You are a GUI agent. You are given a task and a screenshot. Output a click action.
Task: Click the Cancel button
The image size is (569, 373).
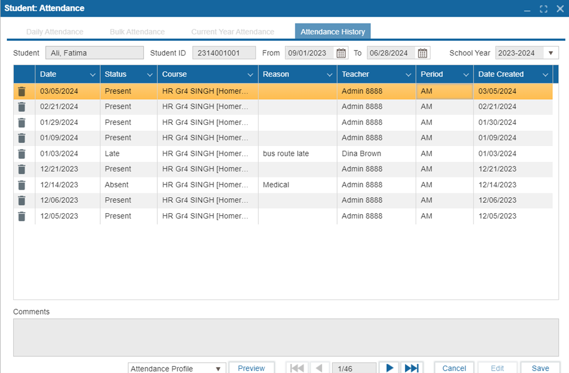pos(454,368)
